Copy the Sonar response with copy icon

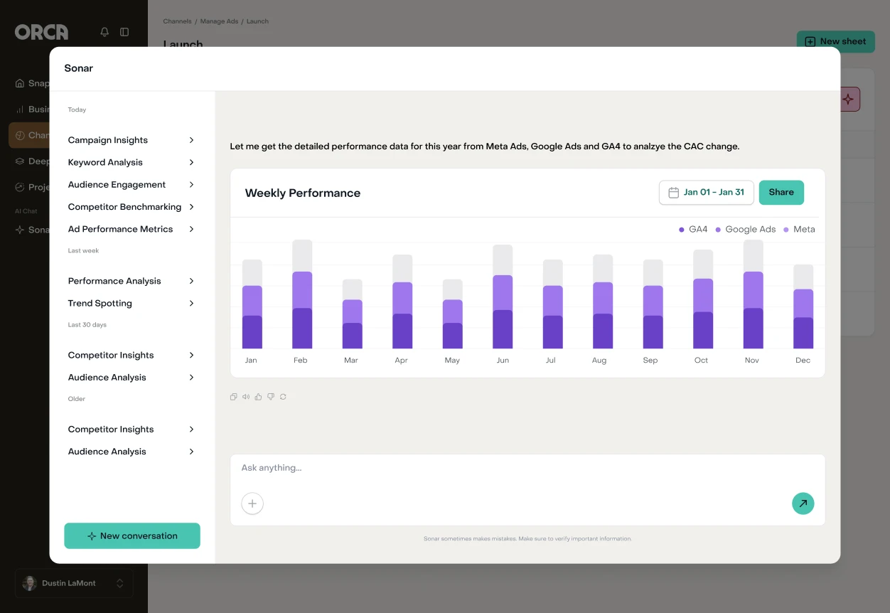[233, 397]
